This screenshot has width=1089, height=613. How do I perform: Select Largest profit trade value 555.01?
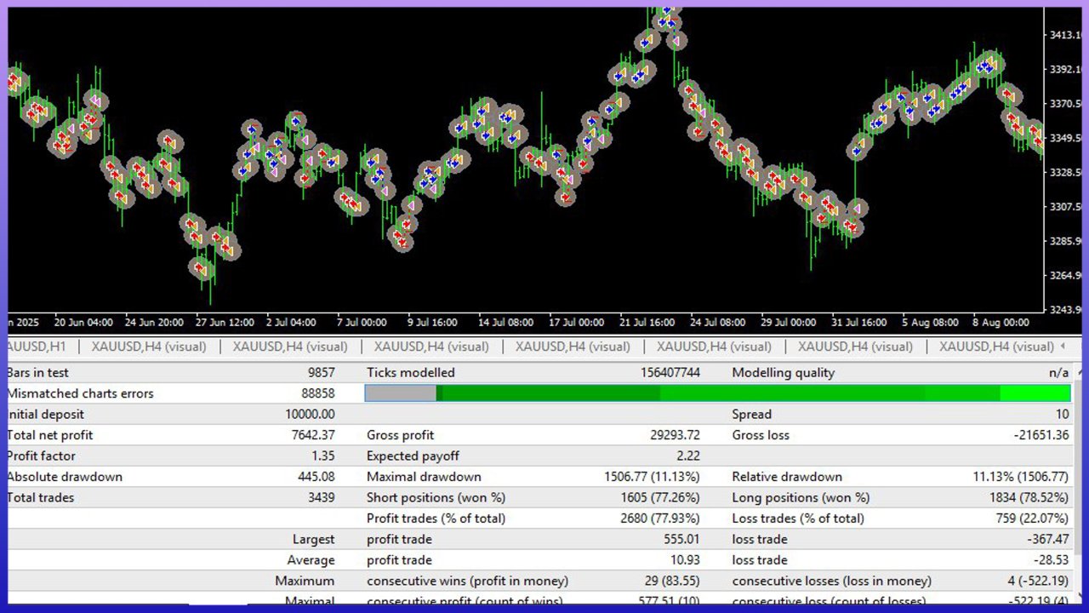(x=682, y=540)
